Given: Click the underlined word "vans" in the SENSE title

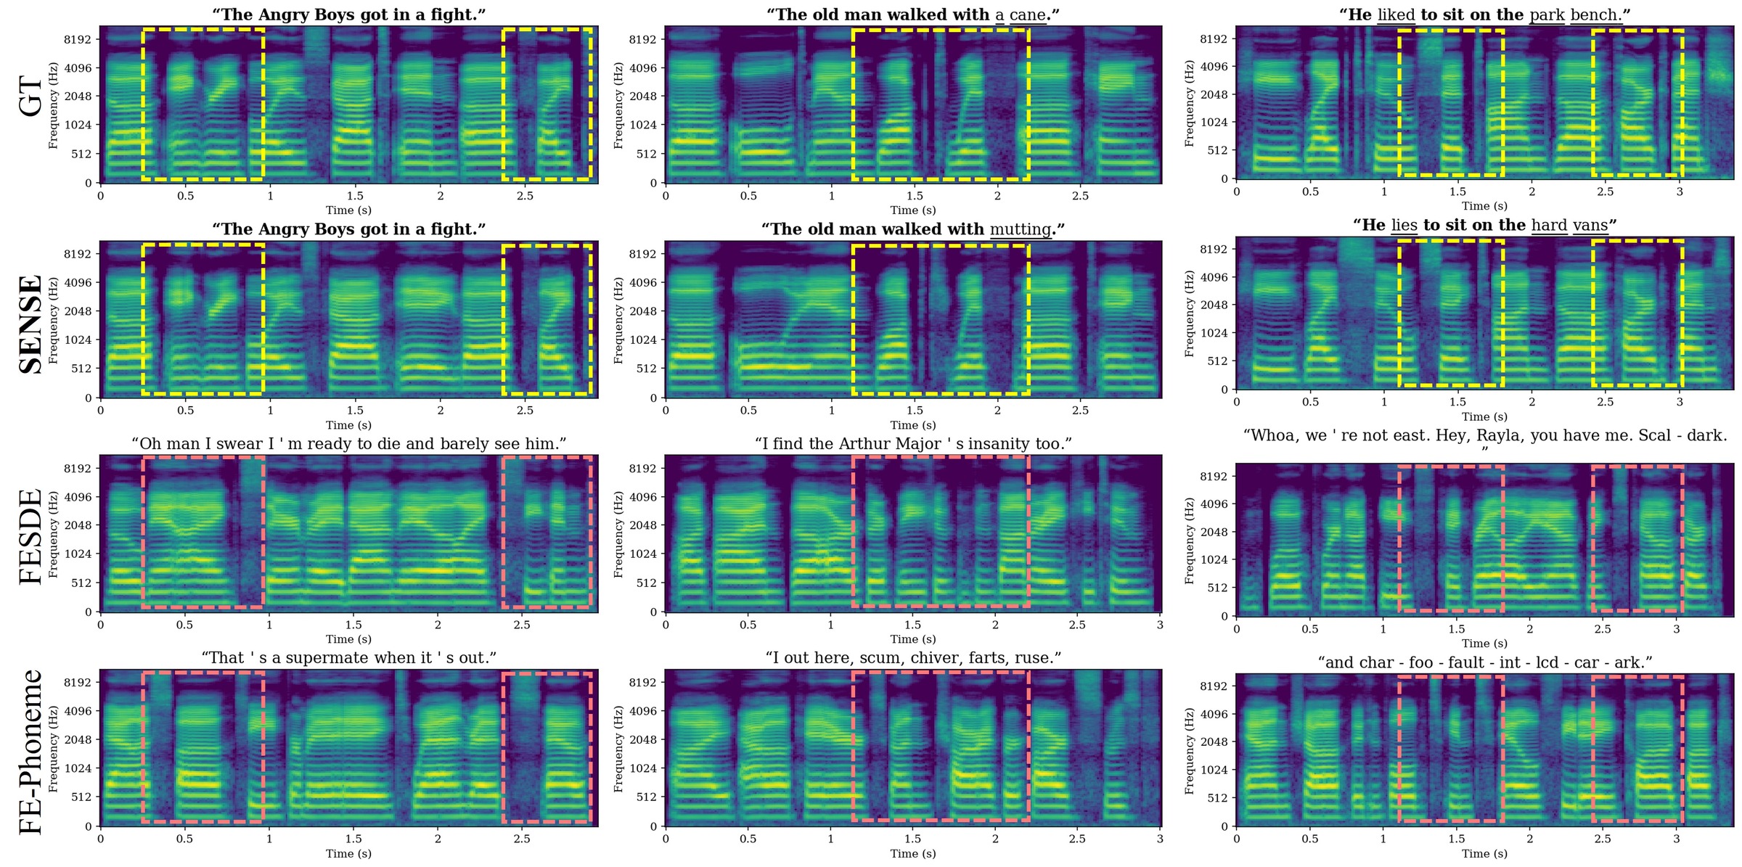Looking at the screenshot, I should click(x=1591, y=226).
